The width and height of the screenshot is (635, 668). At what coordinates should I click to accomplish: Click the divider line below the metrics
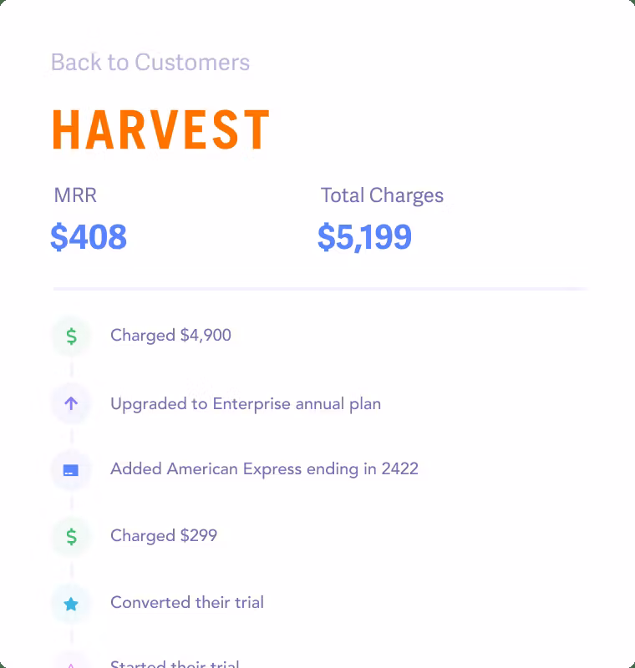pos(320,289)
